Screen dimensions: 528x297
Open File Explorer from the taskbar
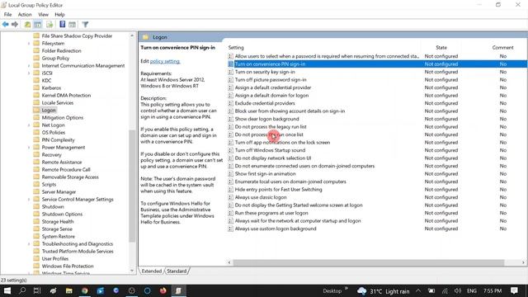click(x=69, y=290)
